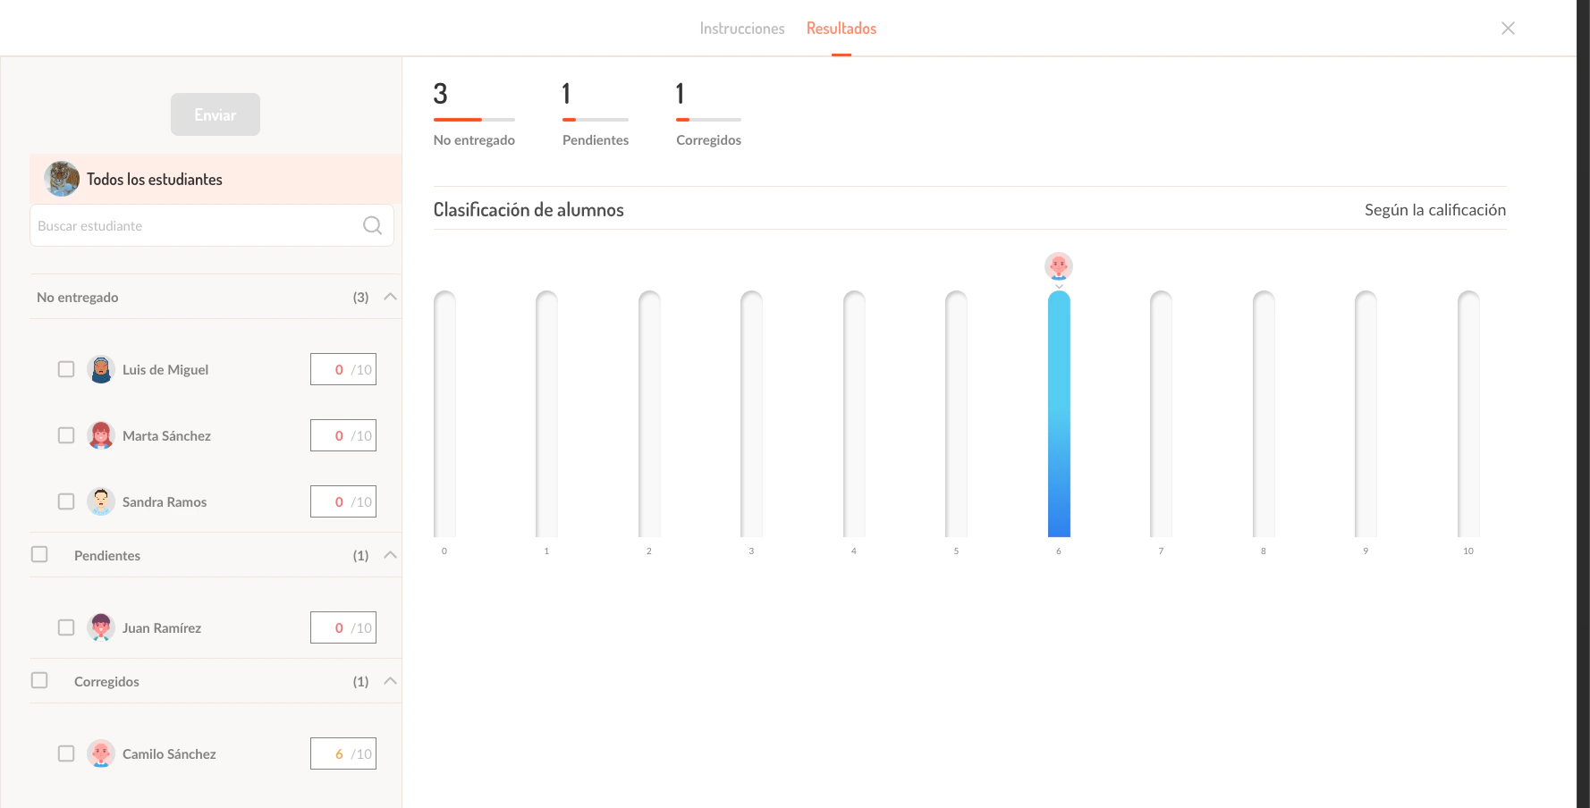This screenshot has height=808, width=1590.
Task: Click the search magnifier icon
Action: (372, 225)
